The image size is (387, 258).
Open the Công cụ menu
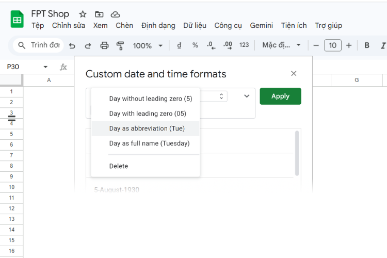point(228,25)
